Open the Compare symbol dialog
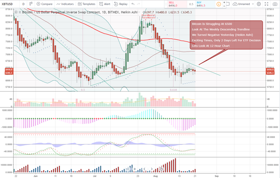Viewport: 280px width, 178px height. (x=45, y=4)
